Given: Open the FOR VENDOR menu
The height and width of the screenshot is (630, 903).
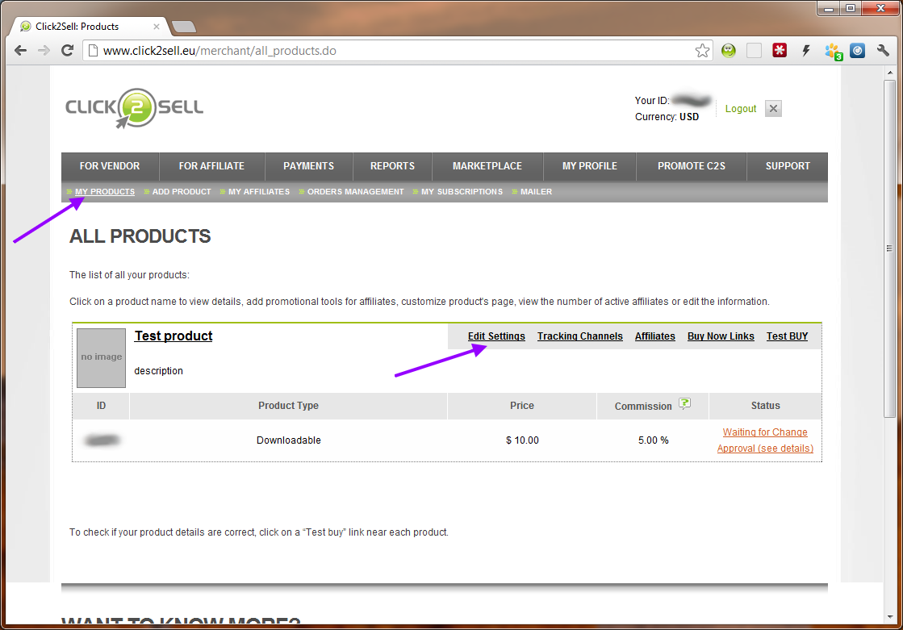Looking at the screenshot, I should pos(110,166).
